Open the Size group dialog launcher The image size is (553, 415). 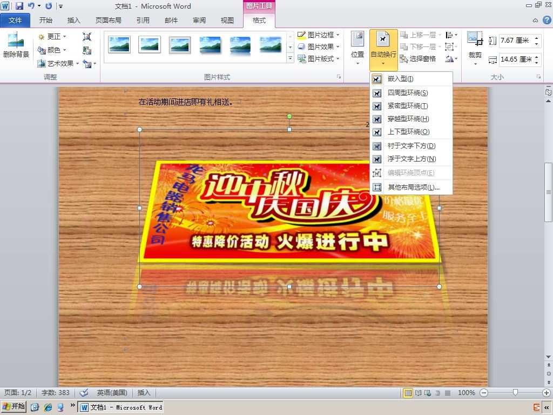(538, 77)
